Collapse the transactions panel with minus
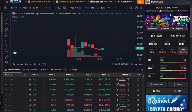 click(x=138, y=70)
